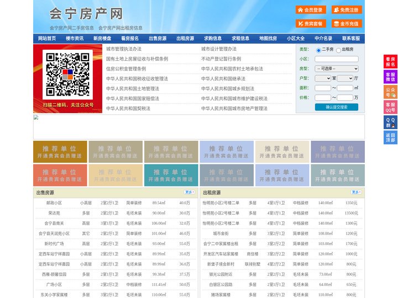Open the 客服微信 floating sidebar icon

(x=390, y=77)
